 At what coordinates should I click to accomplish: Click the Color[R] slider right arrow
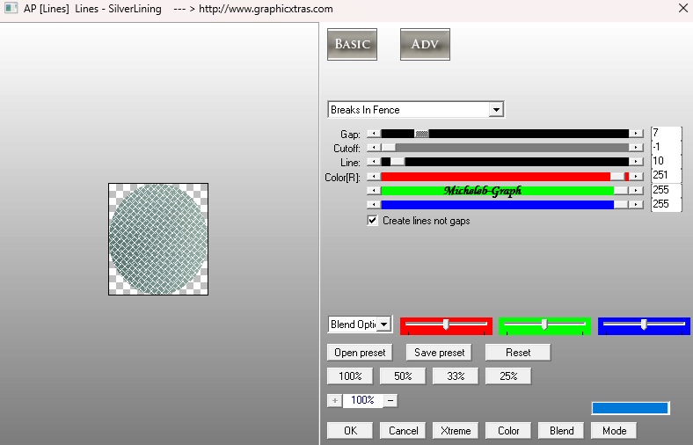pos(636,176)
